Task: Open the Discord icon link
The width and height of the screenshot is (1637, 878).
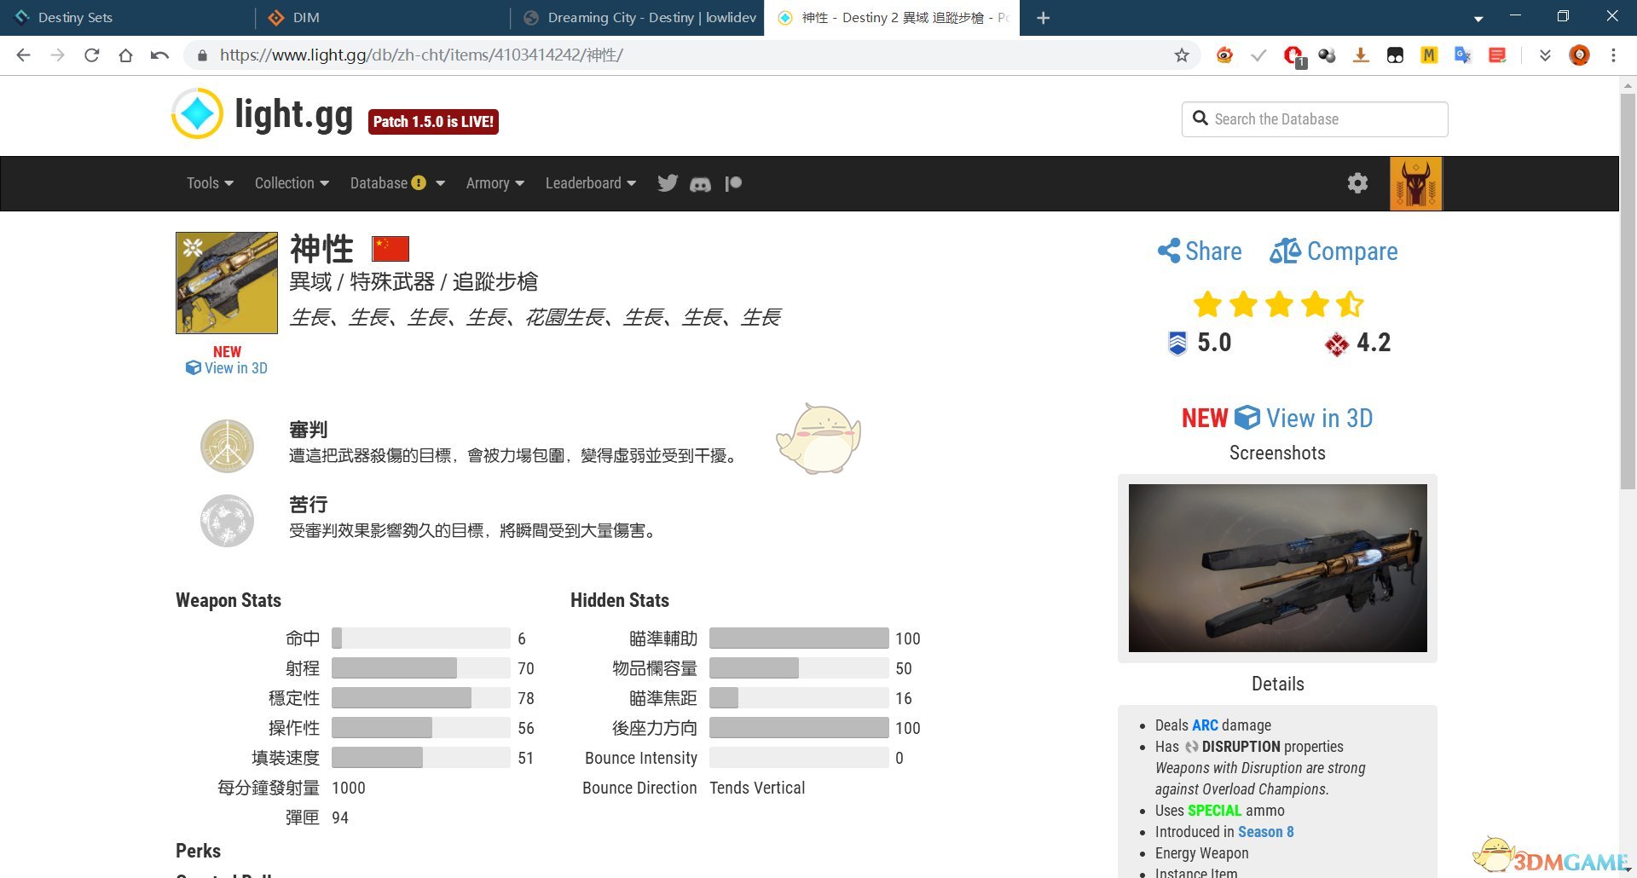Action: click(700, 184)
